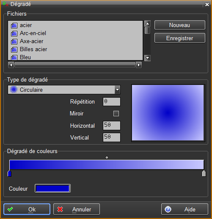Click the red cross icon on Annuler
Viewport: 212px width, 219px height.
(x=60, y=209)
